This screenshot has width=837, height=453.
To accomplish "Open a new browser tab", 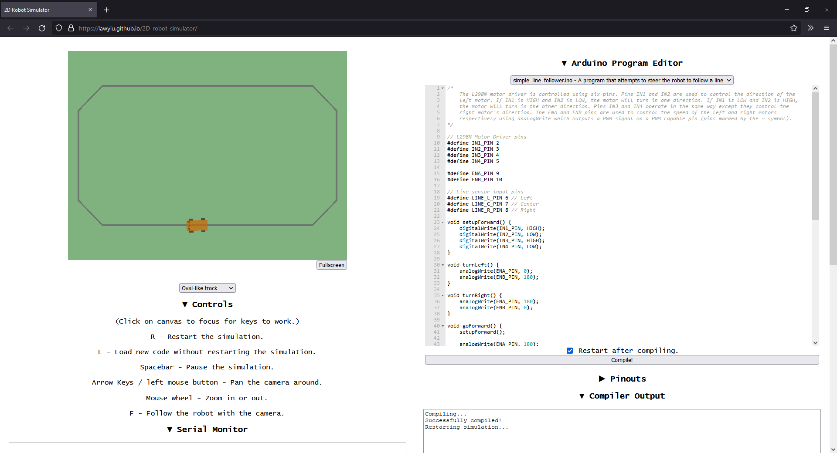I will [x=107, y=10].
